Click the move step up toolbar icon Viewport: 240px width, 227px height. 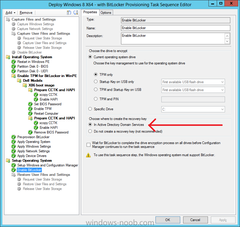pyautogui.click(x=69, y=13)
